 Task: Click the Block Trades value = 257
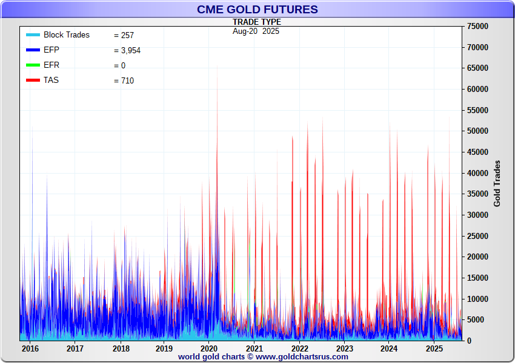pos(124,35)
